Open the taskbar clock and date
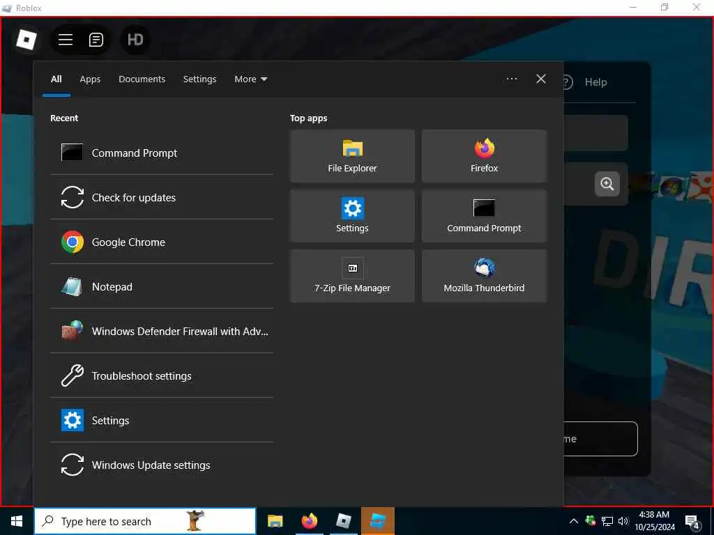This screenshot has height=535, width=714. pyautogui.click(x=655, y=521)
